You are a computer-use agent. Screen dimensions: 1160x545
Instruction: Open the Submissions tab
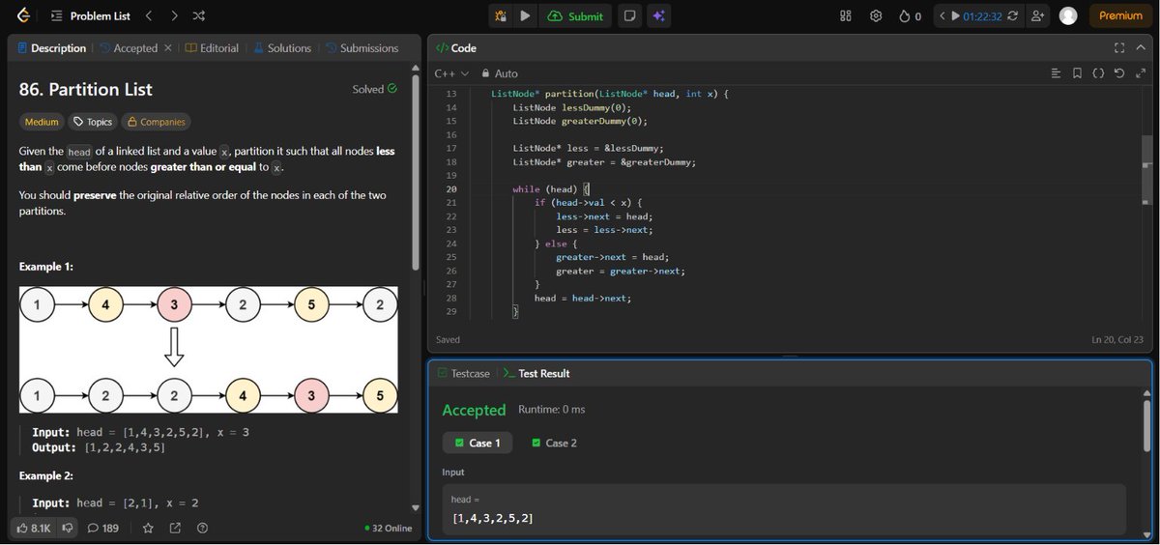click(362, 47)
